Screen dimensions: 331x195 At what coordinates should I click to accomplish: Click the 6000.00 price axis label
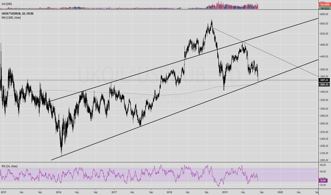324,14
